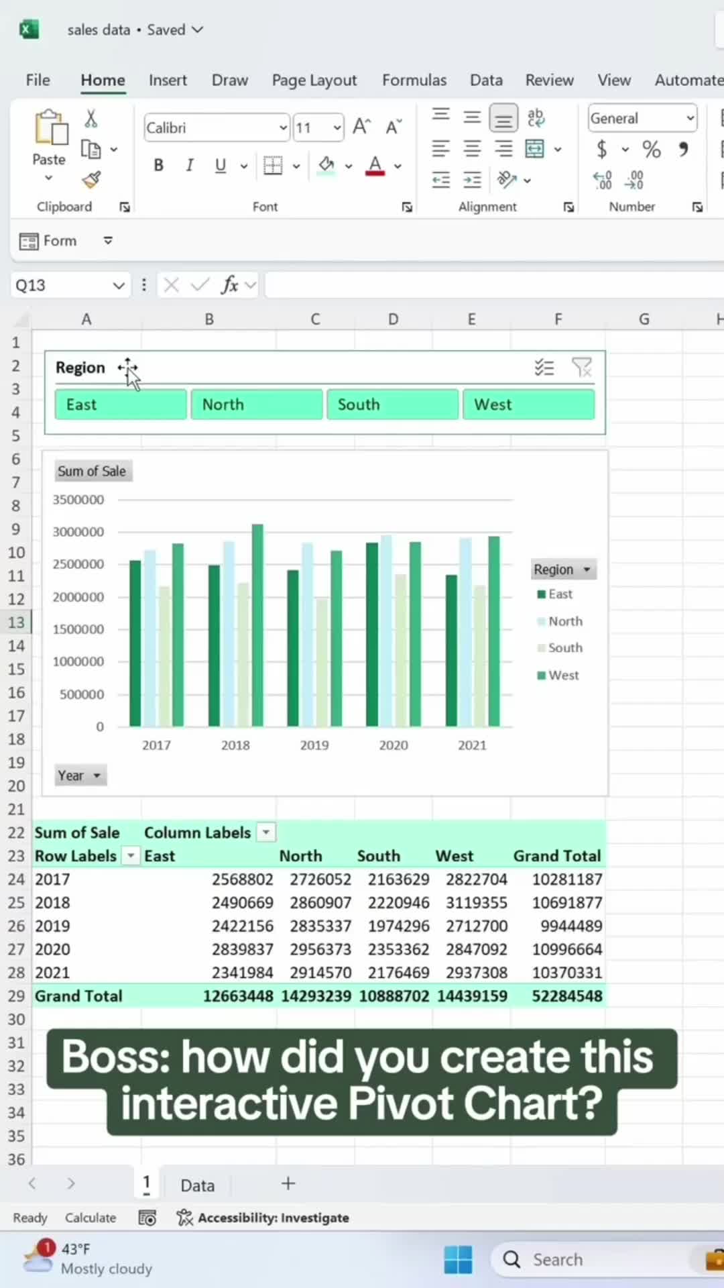Image resolution: width=724 pixels, height=1288 pixels.
Task: Apply the Fill Color bucket
Action: tap(326, 165)
